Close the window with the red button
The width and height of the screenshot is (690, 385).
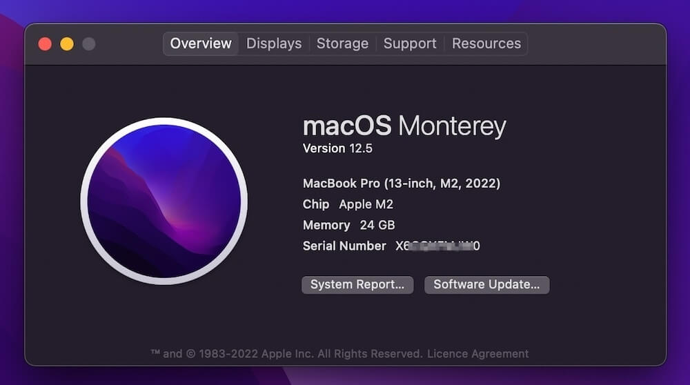[x=45, y=44]
